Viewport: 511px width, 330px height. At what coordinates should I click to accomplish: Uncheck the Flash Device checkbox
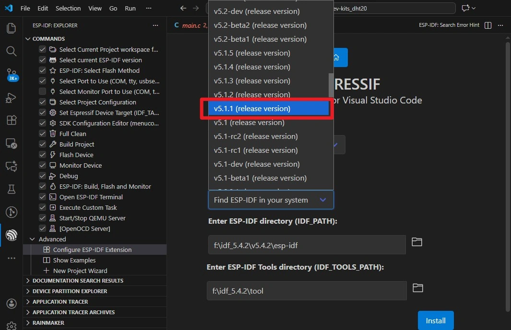pos(42,155)
